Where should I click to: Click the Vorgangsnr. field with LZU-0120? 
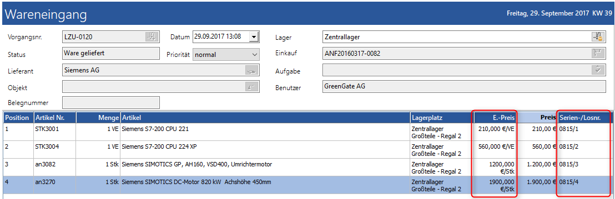[x=111, y=36]
